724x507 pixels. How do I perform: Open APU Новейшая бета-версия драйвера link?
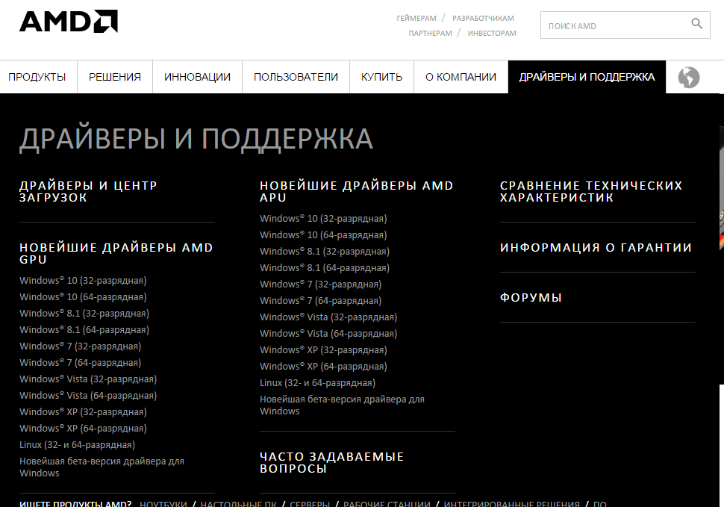[x=342, y=405]
